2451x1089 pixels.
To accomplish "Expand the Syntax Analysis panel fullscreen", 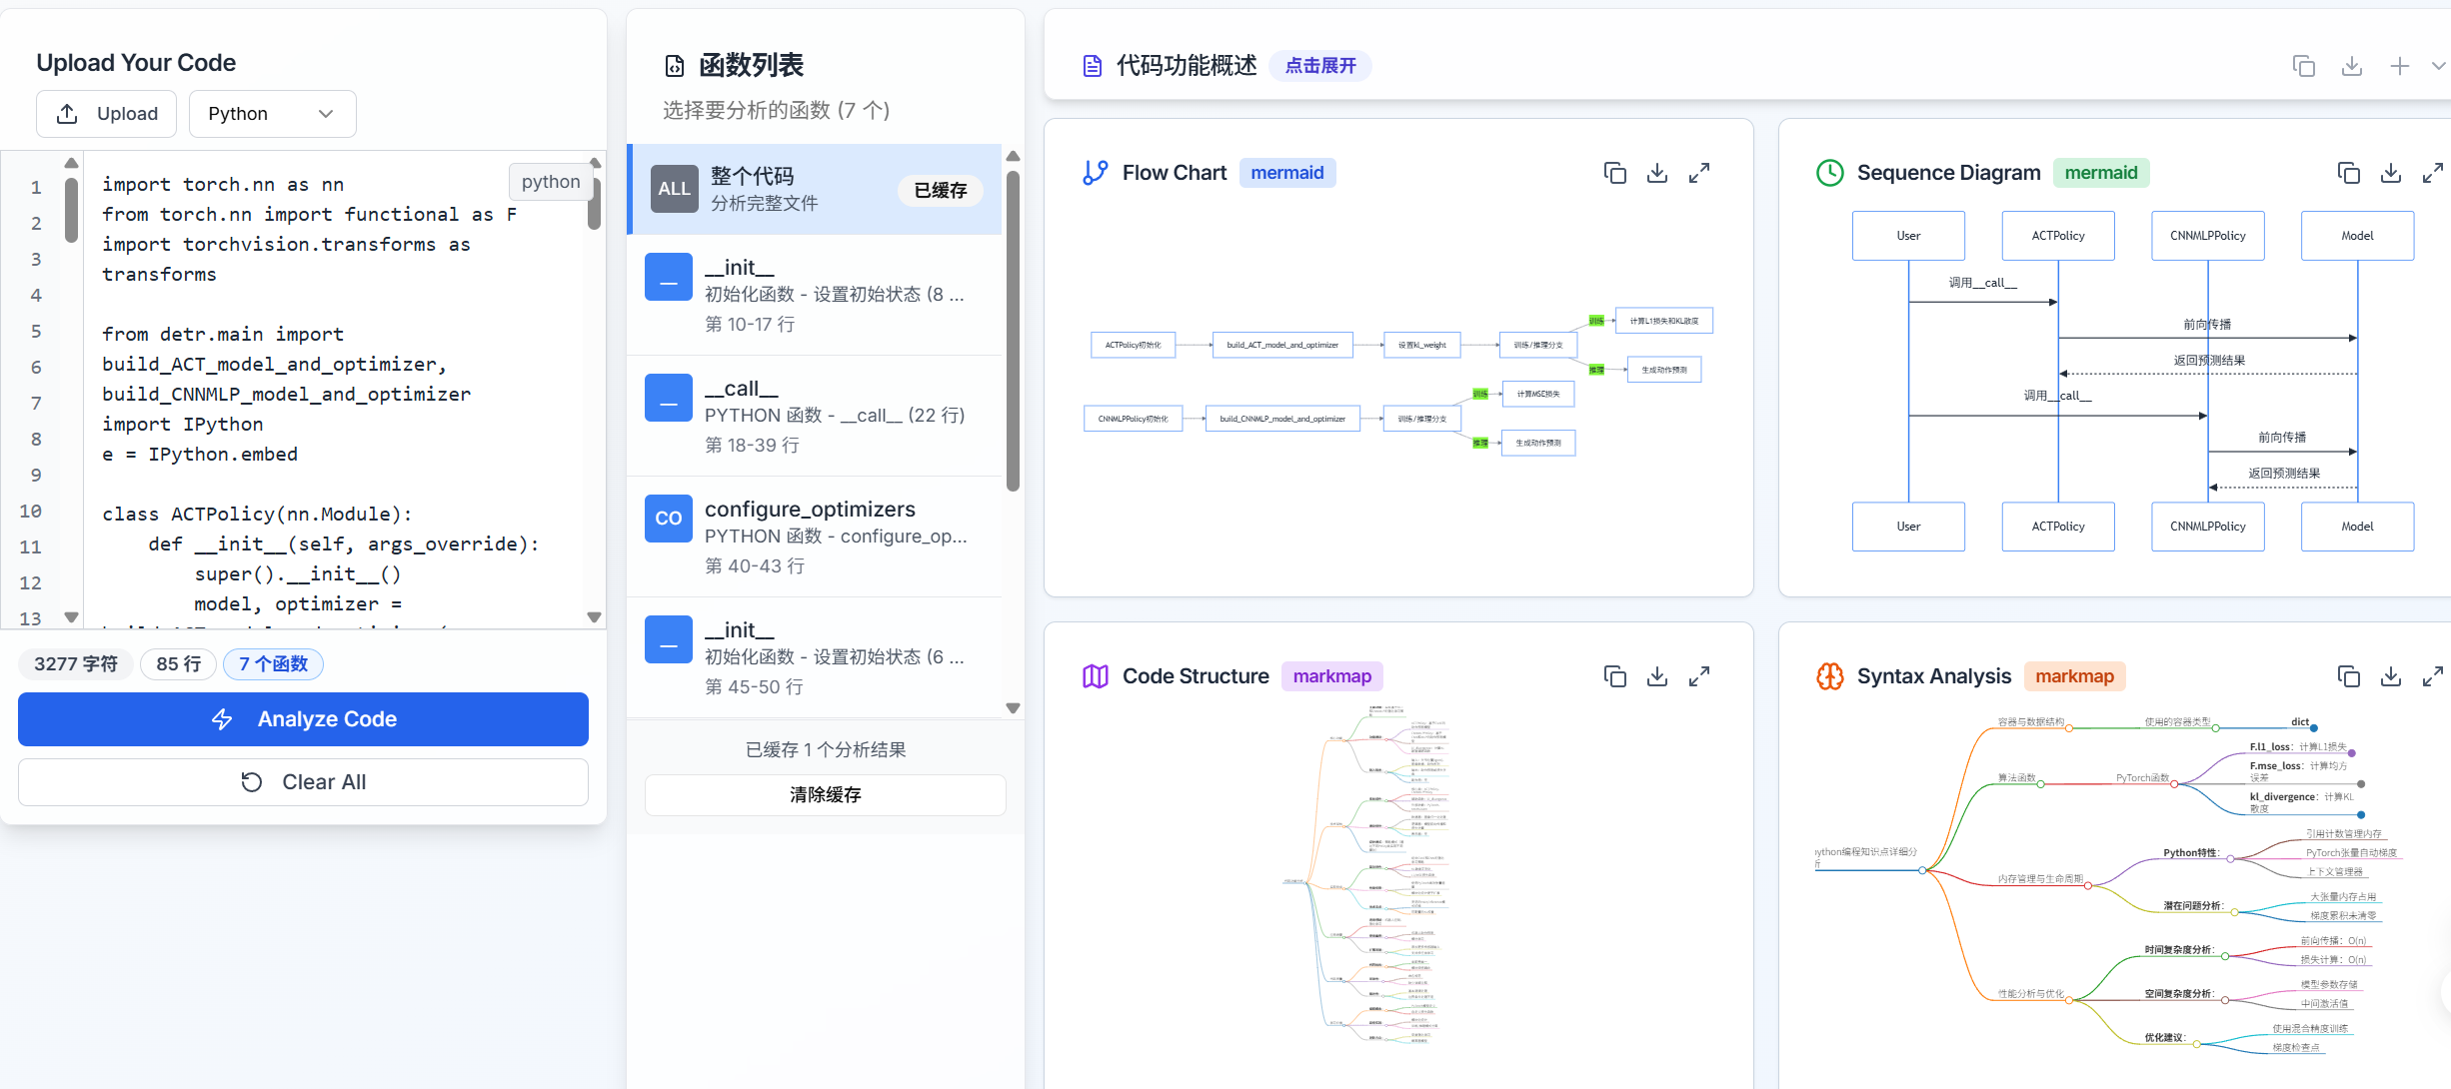I will click(x=2433, y=675).
